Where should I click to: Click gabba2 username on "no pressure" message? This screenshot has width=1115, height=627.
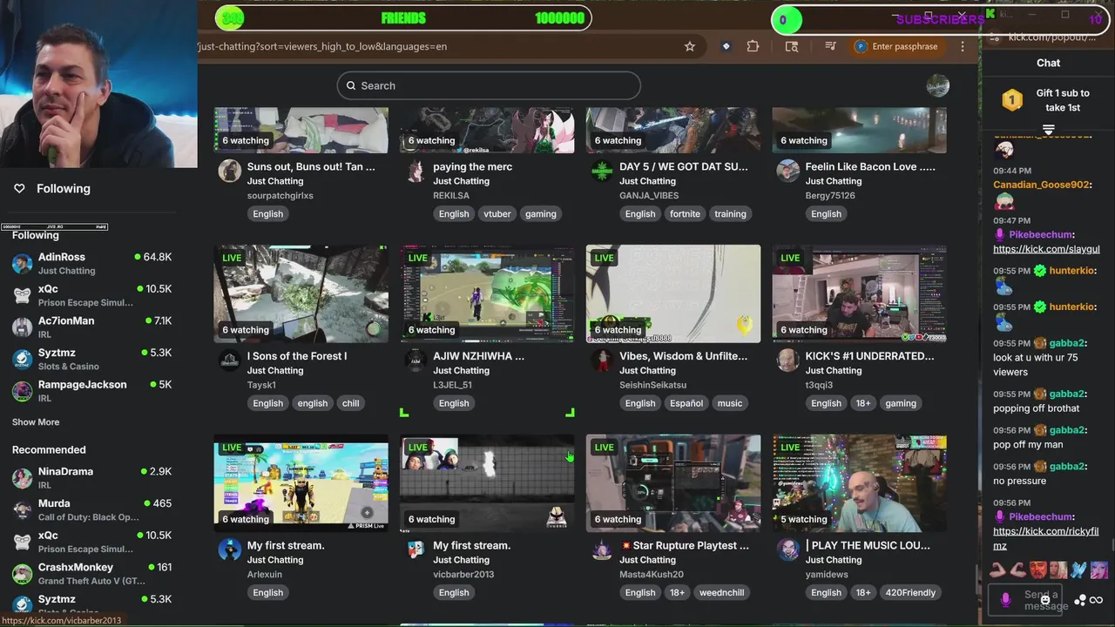coord(1067,467)
